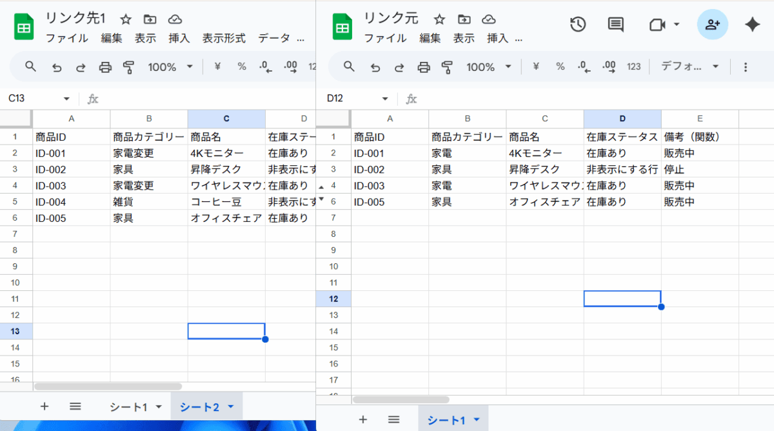Select paint format tool in リンク元 toolbar

[x=447, y=66]
